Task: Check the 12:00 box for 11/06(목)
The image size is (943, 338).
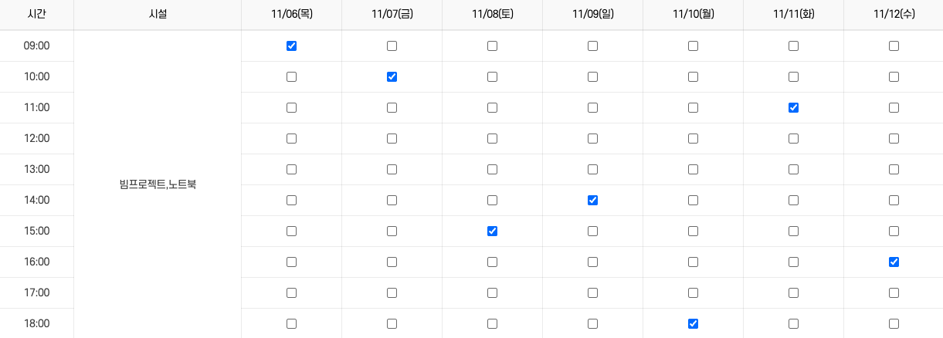Action: (291, 139)
